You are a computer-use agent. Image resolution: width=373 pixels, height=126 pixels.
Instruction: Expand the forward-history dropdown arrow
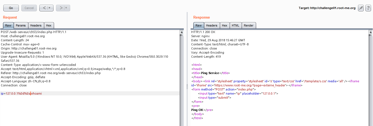pyautogui.click(x=66, y=8)
